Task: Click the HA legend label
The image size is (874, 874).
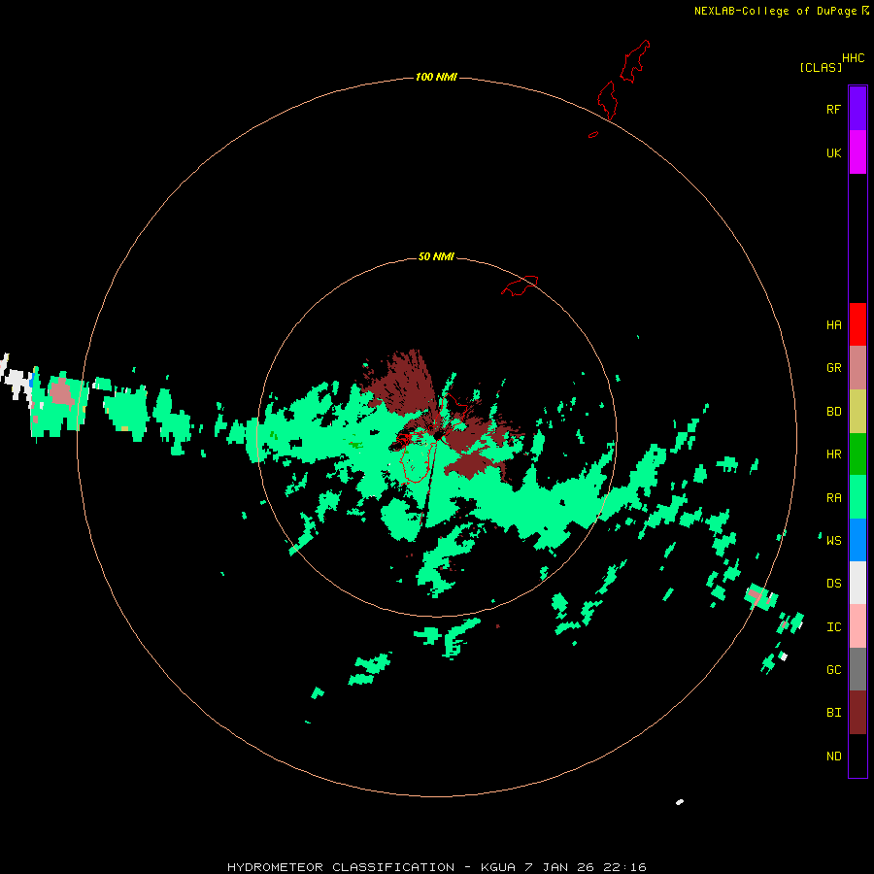Action: (x=833, y=325)
